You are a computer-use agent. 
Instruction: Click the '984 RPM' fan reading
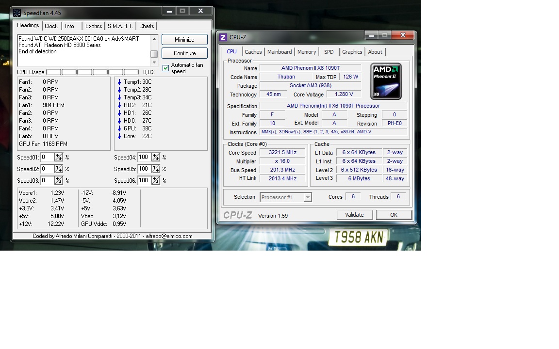[53, 105]
